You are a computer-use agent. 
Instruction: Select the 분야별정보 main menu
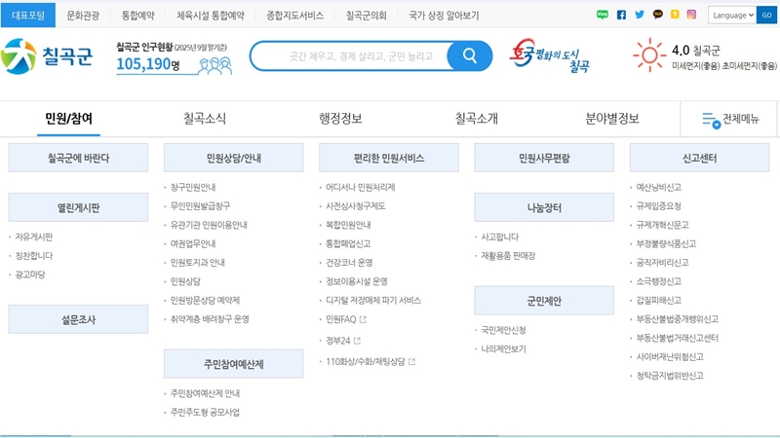pyautogui.click(x=612, y=119)
